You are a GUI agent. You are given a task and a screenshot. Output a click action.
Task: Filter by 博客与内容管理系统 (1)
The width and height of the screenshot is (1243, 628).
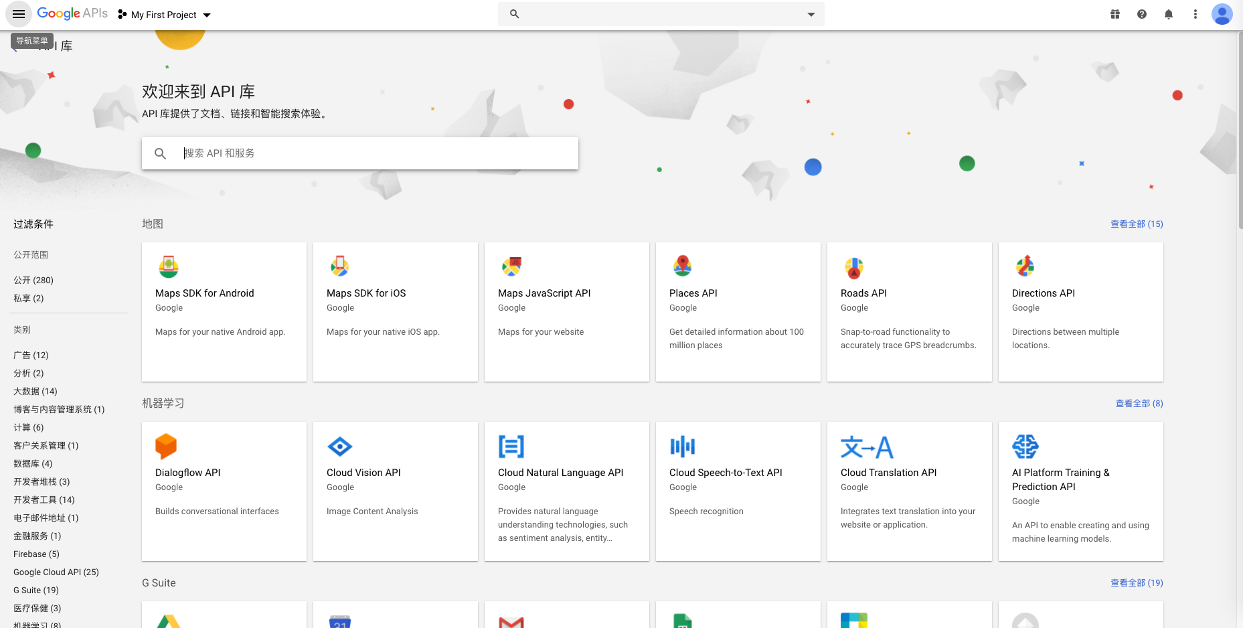tap(59, 410)
